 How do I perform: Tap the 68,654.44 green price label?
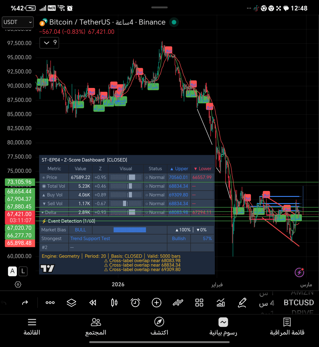click(20, 192)
